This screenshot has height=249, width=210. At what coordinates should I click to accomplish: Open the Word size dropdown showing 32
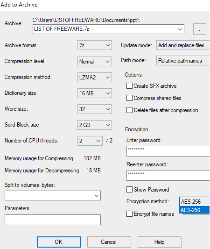pyautogui.click(x=95, y=109)
